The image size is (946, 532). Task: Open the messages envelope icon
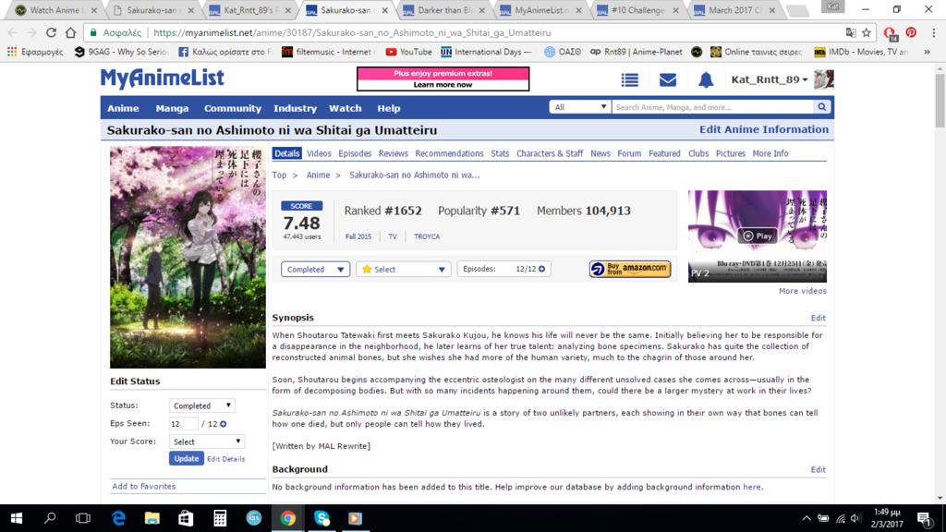[x=668, y=79]
